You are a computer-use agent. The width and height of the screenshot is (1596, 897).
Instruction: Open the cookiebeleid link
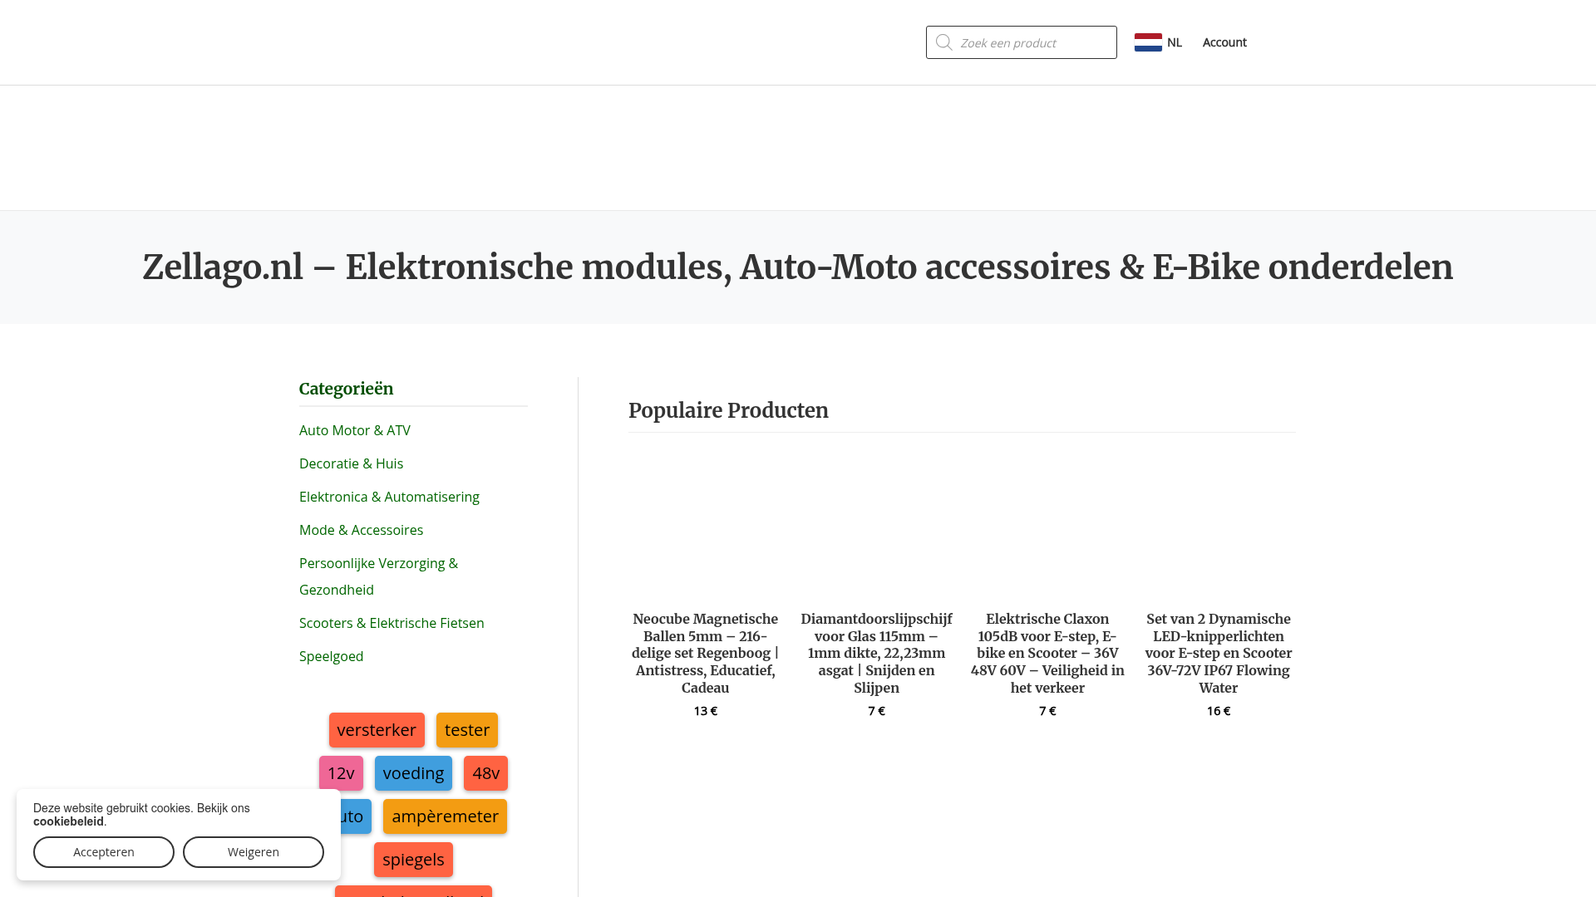pos(68,821)
